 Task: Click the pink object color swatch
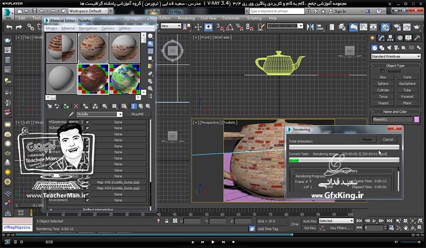click(416, 119)
